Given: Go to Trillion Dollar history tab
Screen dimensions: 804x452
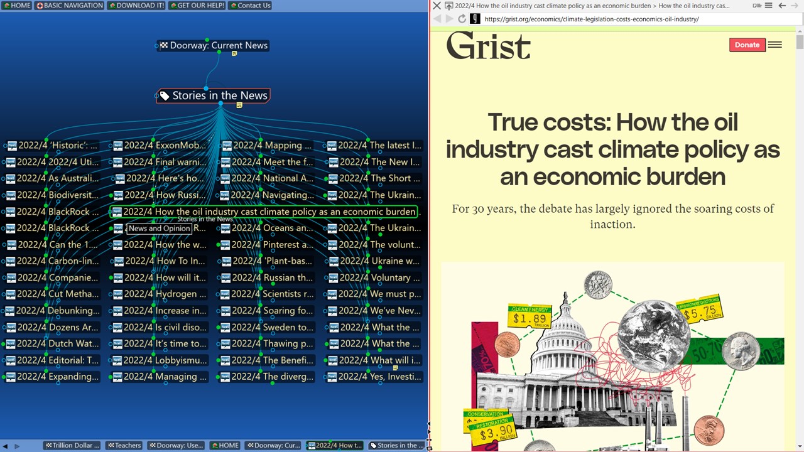Looking at the screenshot, I should [x=72, y=446].
